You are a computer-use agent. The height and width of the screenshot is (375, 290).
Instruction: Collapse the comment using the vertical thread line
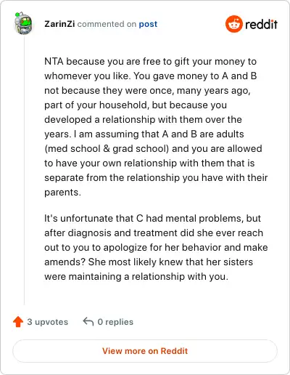tap(24, 169)
